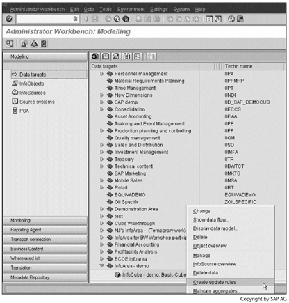Click the collapse subtree icon above Data targets
The image size is (289, 303).
106,56
